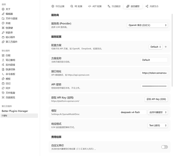Switch to the 综合设置 tab
Viewport: 176px width, 156px height.
pyautogui.click(x=58, y=6)
